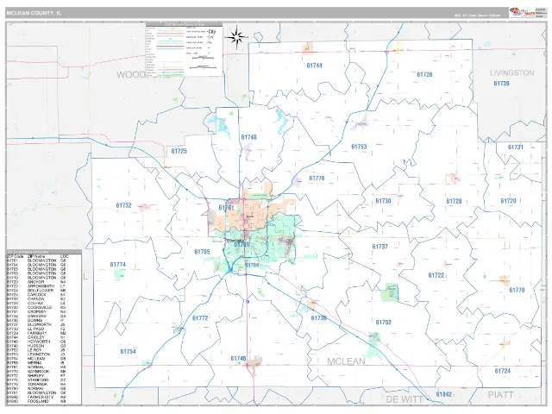Select the ANCHOR row in ZIP index
Image resolution: width=552 pixels, height=414 pixels.
(36, 282)
